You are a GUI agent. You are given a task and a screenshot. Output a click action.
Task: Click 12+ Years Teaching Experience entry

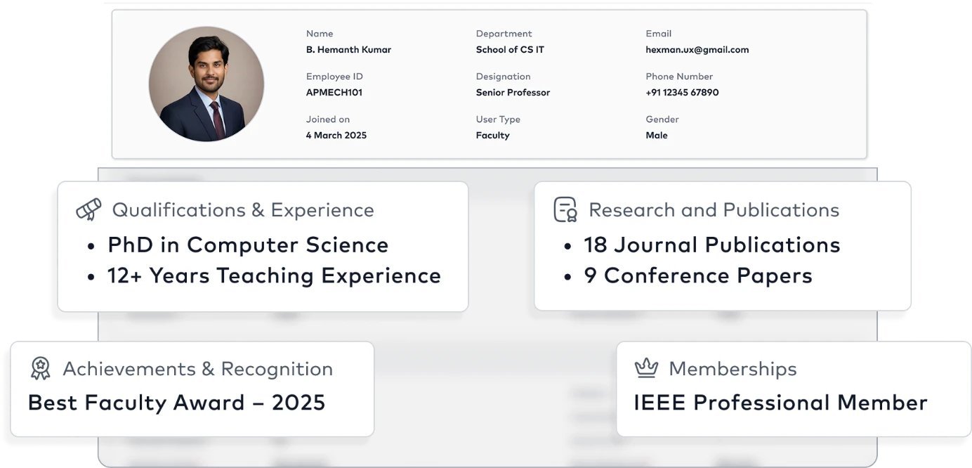tap(274, 276)
